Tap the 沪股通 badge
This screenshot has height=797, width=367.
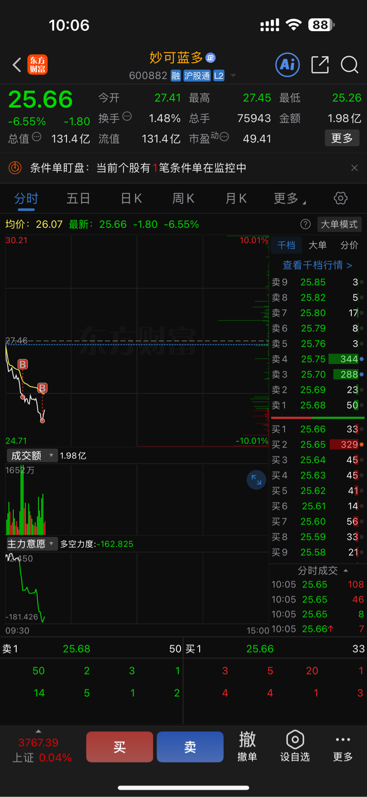[x=197, y=76]
